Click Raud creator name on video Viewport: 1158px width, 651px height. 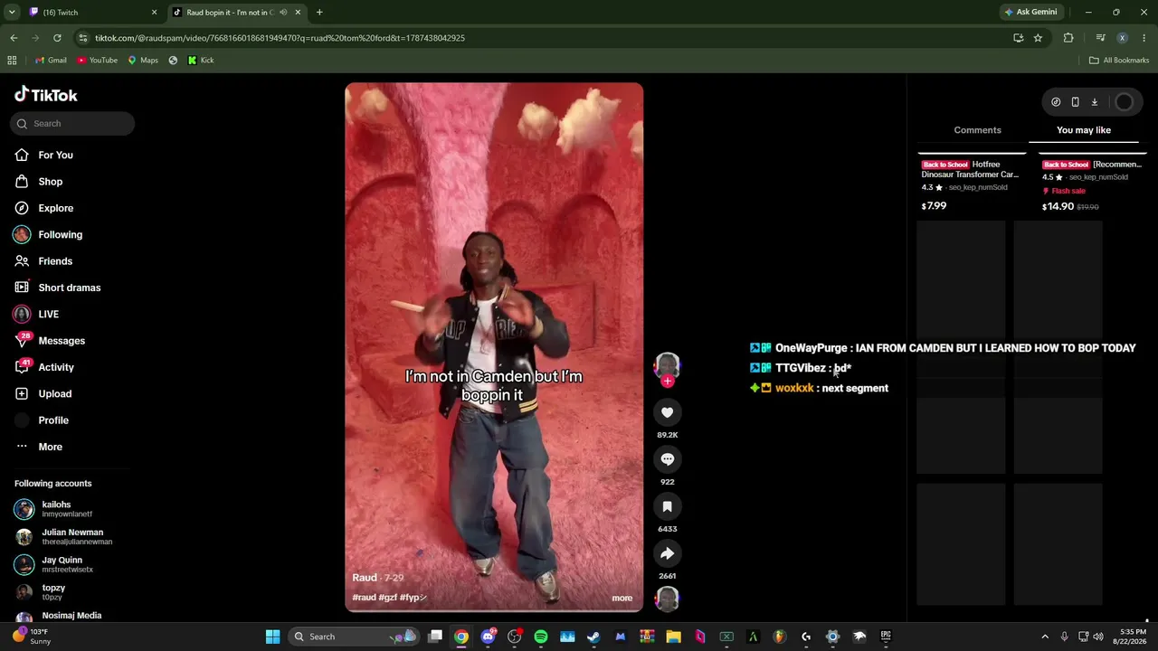coord(365,578)
